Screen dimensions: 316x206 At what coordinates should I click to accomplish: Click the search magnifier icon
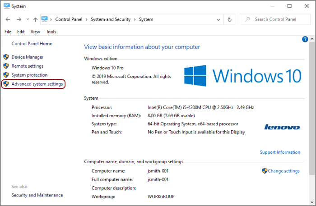pyautogui.click(x=247, y=20)
